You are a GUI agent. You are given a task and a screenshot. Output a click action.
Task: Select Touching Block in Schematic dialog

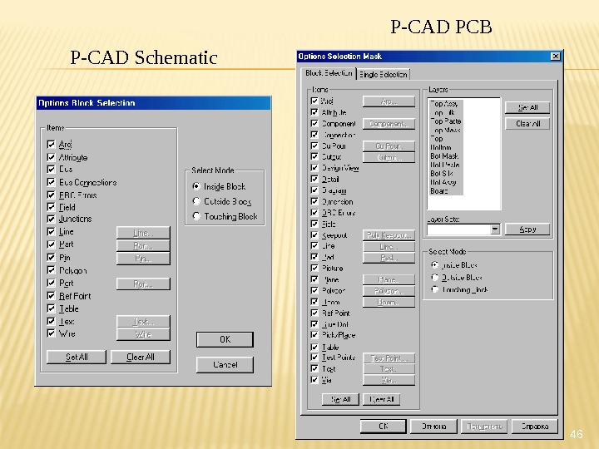(x=196, y=216)
